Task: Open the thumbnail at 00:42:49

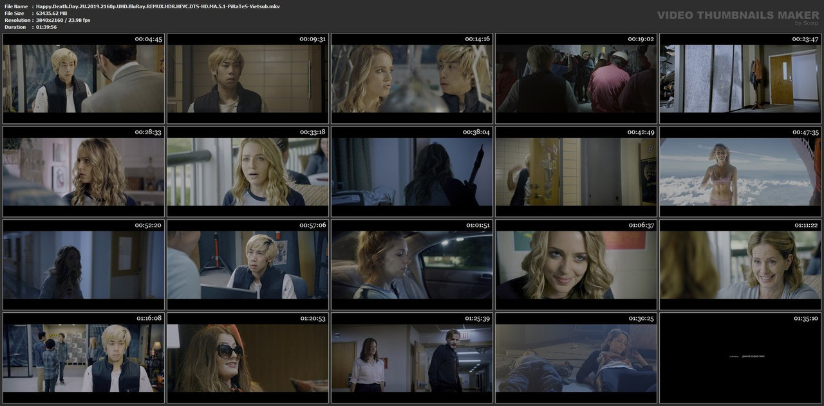Action: [x=576, y=172]
